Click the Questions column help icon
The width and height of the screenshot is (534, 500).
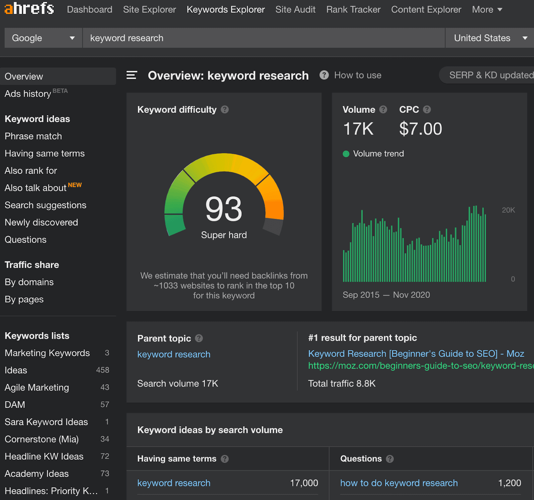point(390,459)
